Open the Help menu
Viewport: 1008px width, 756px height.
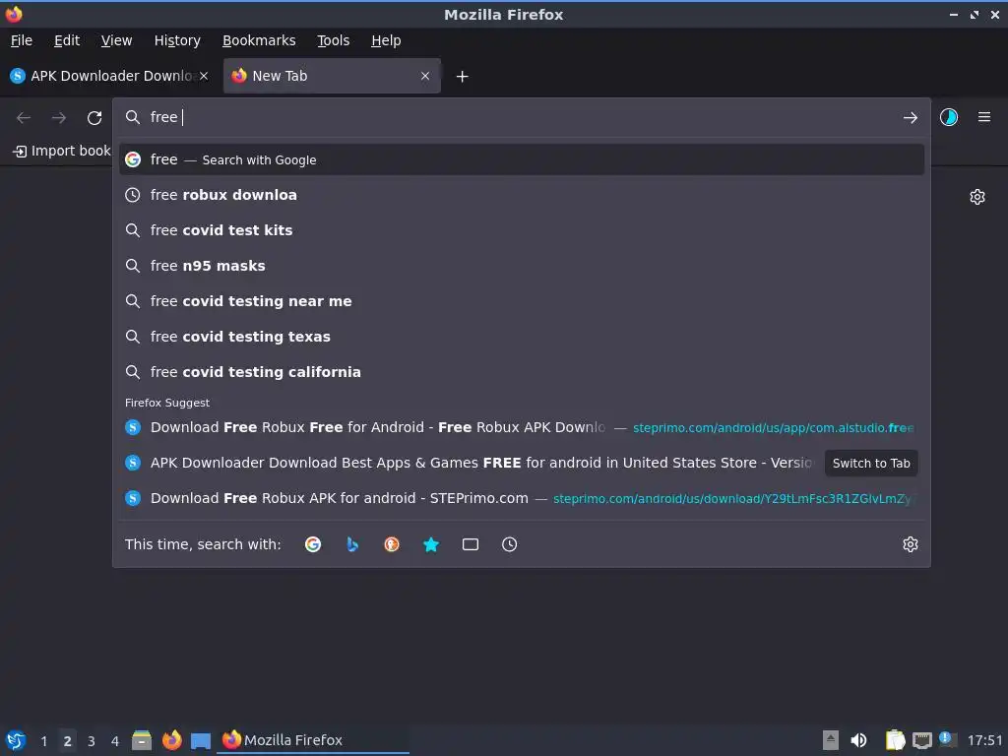(x=386, y=40)
